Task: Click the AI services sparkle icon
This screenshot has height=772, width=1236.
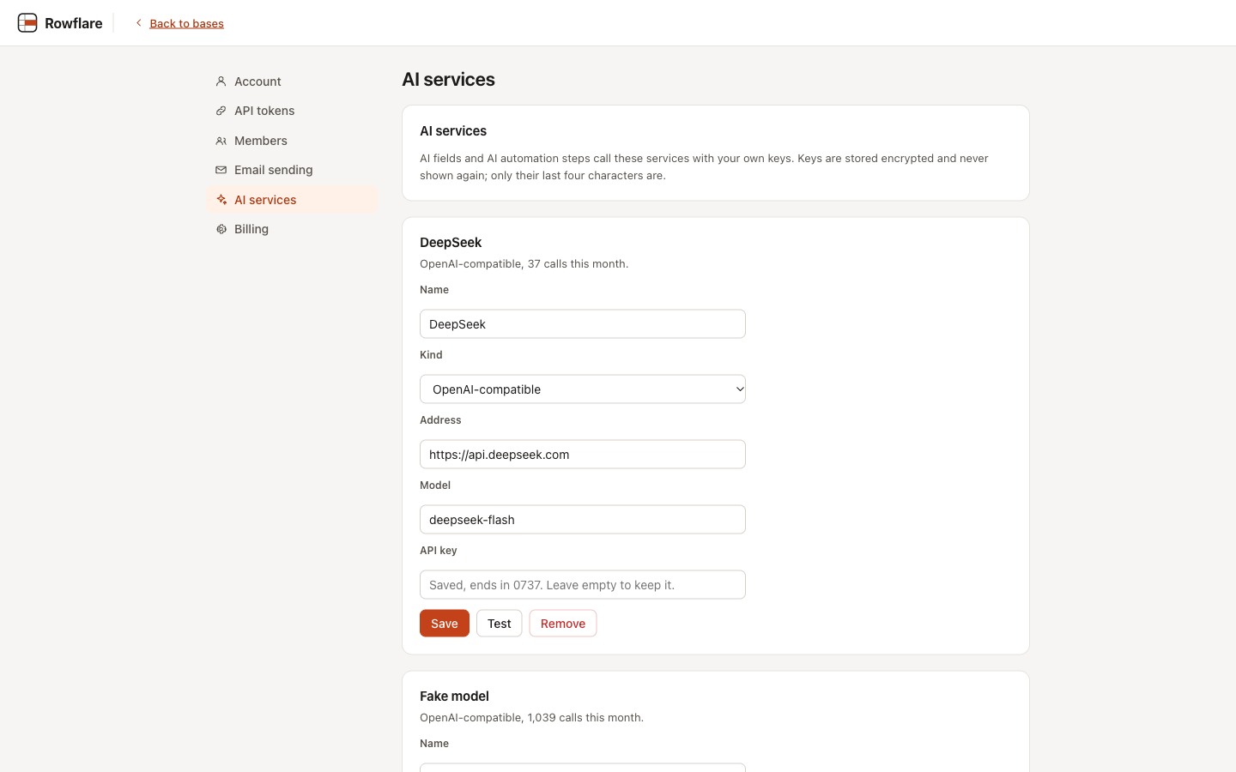Action: coord(221,200)
